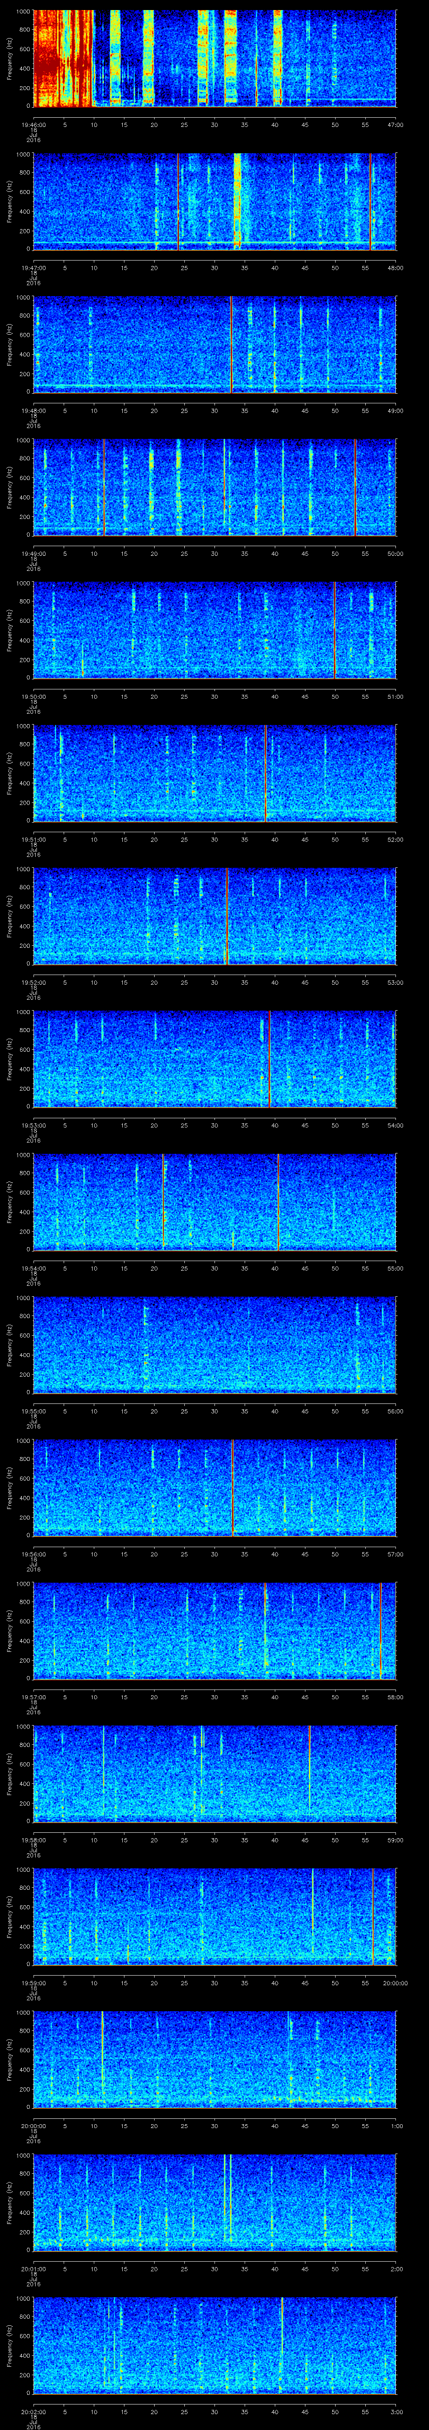
Task: Click the 19:49:00 start time label
Action: tap(34, 554)
